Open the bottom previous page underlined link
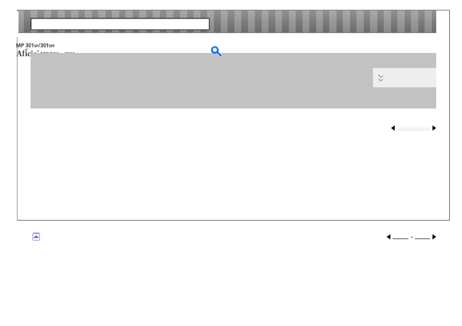 400,237
